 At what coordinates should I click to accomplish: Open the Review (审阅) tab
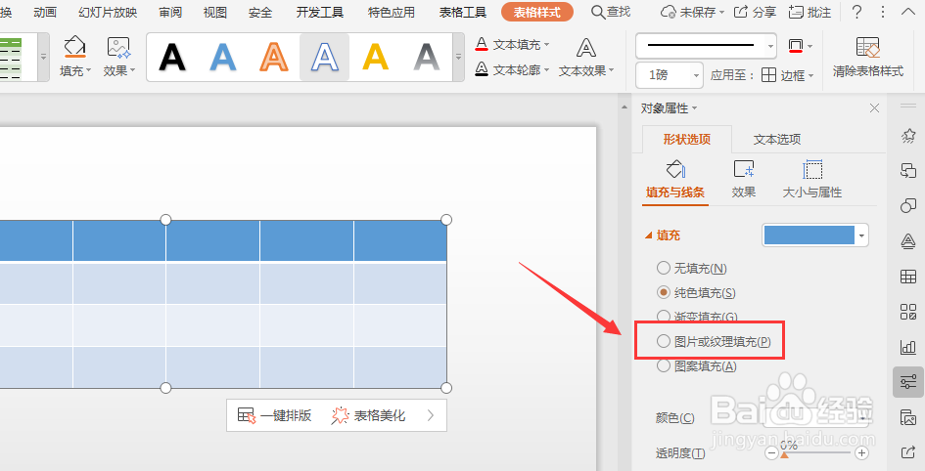pos(170,12)
